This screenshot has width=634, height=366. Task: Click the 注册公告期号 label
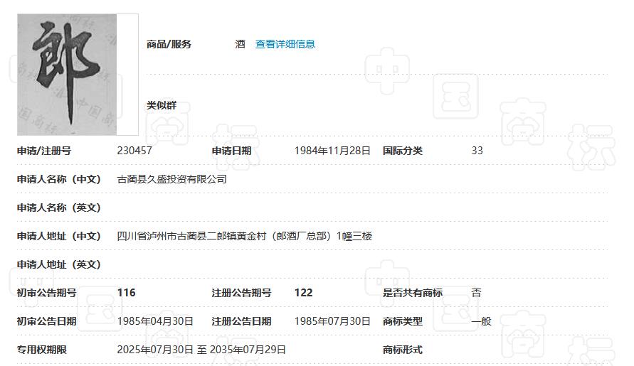[241, 293]
